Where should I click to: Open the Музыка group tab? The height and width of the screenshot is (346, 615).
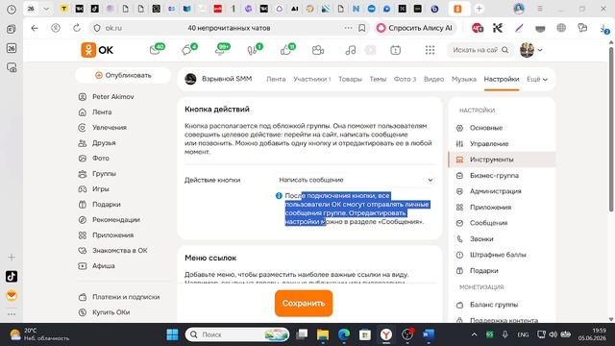(463, 79)
